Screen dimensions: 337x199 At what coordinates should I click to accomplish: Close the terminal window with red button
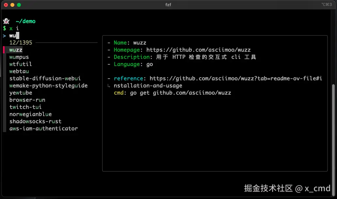[x=6, y=5]
